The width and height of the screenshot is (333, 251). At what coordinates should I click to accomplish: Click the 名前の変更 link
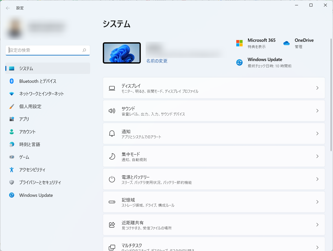point(157,61)
